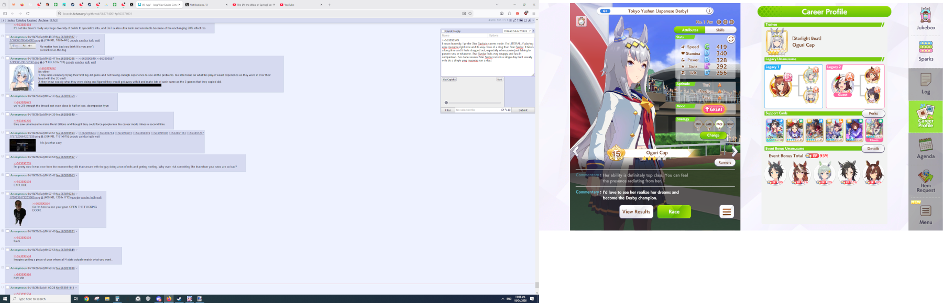Click the green Race button
The height and width of the screenshot is (303, 943).
coord(674,212)
